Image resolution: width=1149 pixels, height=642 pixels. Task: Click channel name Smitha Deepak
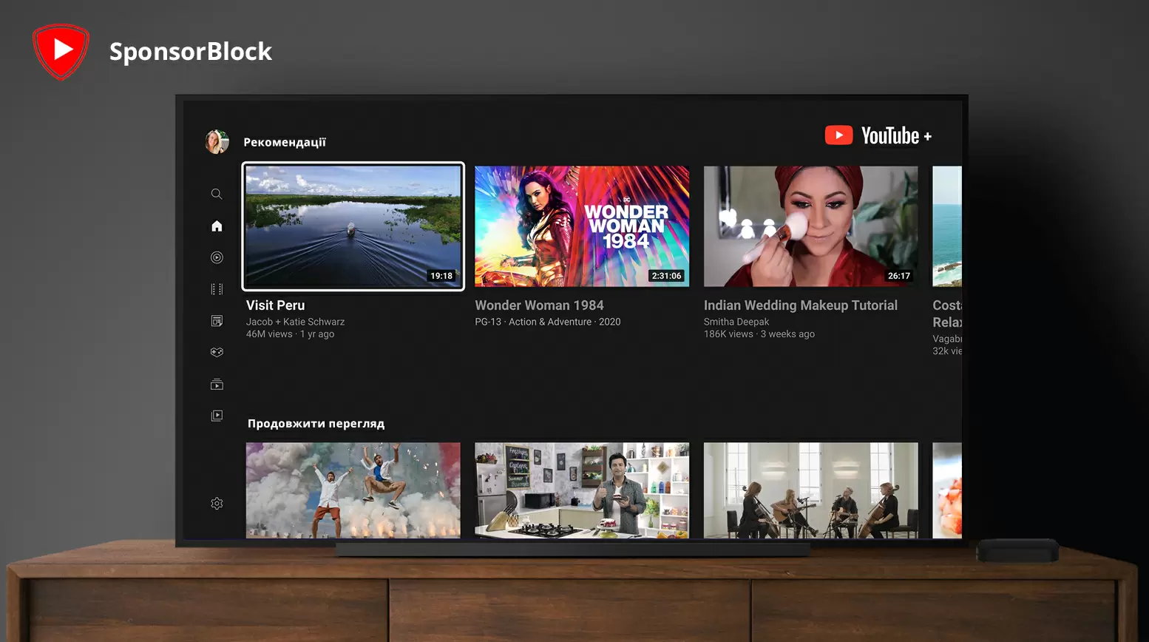(x=736, y=322)
